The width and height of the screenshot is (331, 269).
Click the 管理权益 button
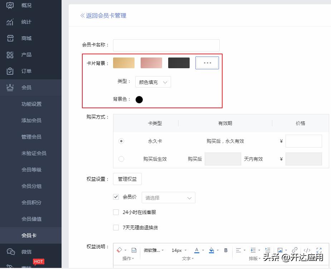pyautogui.click(x=127, y=179)
